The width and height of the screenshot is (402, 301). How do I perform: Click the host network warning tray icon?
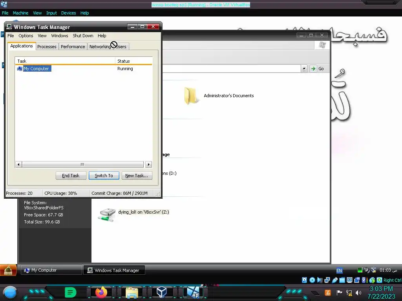pyautogui.click(x=349, y=292)
